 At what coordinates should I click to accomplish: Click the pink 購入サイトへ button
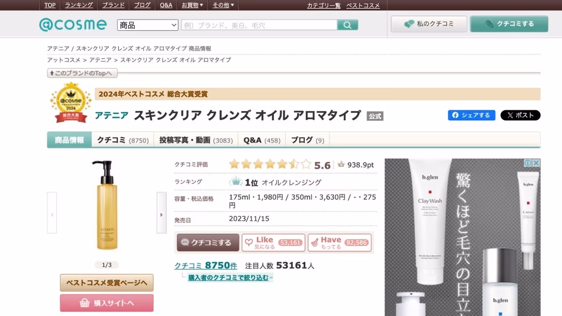[107, 303]
